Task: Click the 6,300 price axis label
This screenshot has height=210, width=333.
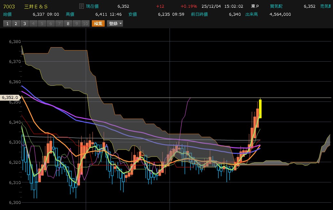Action: [x=15, y=202]
